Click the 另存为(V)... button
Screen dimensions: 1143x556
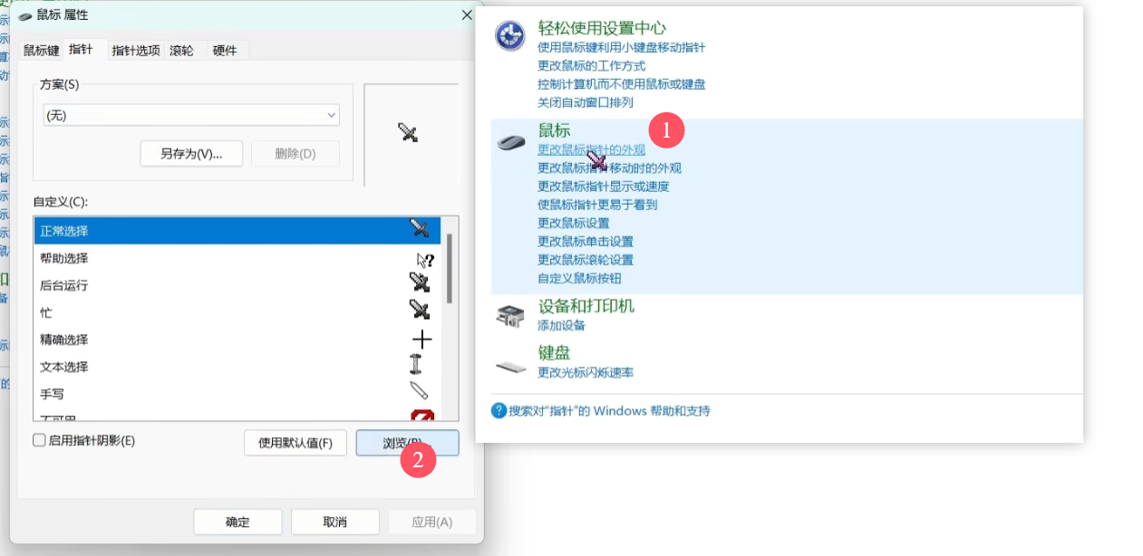(191, 153)
